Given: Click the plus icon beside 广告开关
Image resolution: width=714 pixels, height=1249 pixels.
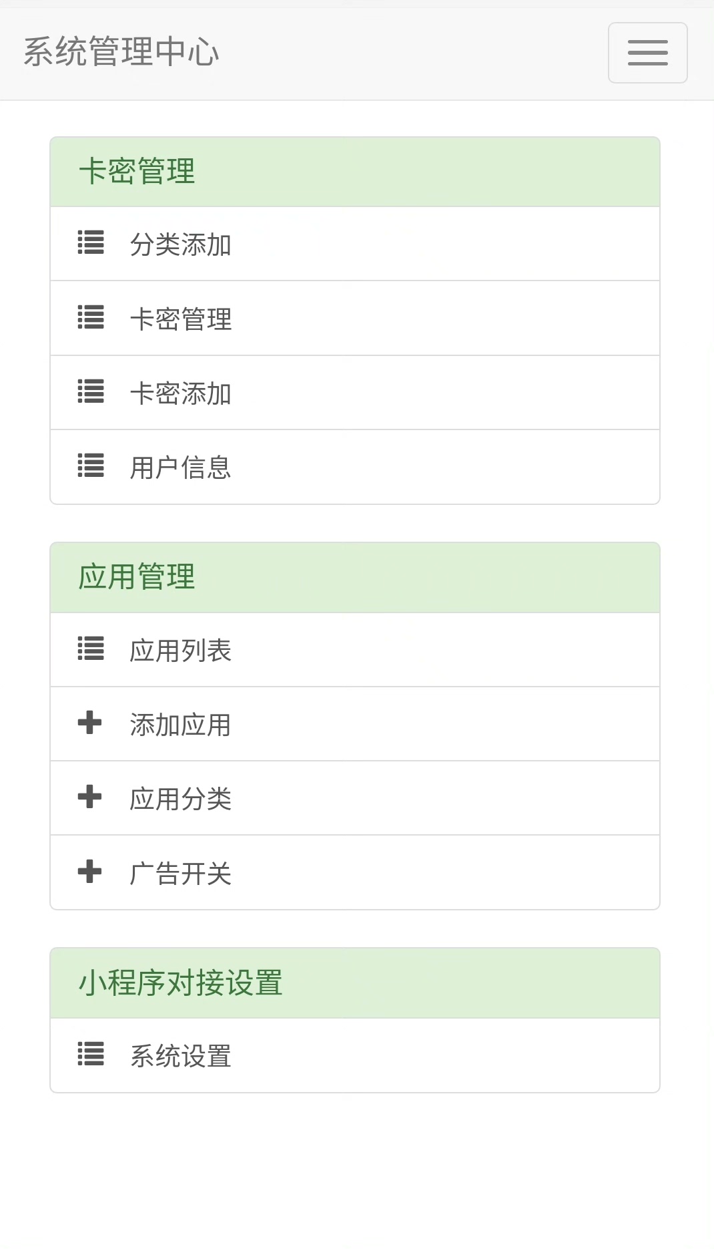Looking at the screenshot, I should pos(90,872).
